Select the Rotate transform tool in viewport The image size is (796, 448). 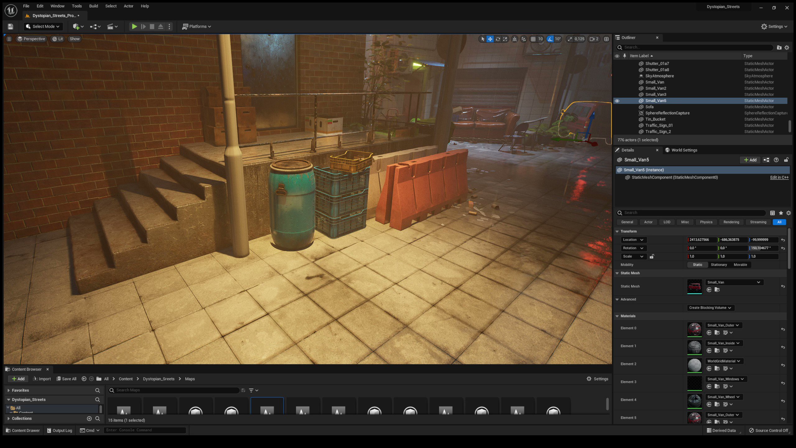pyautogui.click(x=498, y=39)
